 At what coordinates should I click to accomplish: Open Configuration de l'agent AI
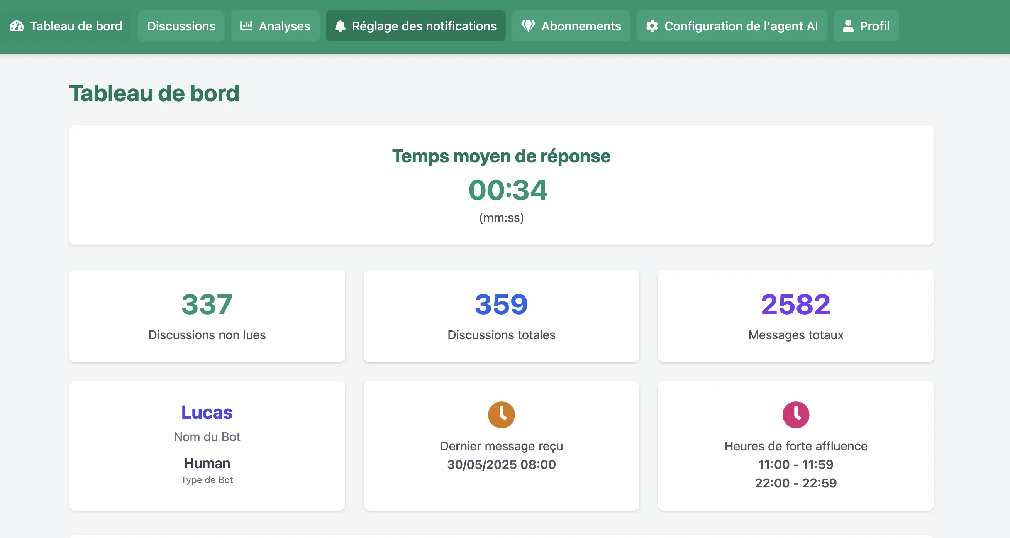point(741,26)
